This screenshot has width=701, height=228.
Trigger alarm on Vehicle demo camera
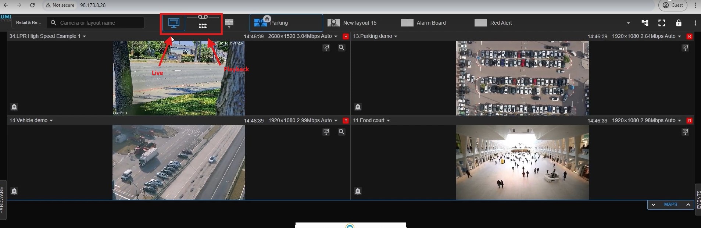click(14, 191)
